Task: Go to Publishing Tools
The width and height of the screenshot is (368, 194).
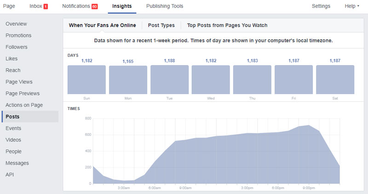Action: 165,6
